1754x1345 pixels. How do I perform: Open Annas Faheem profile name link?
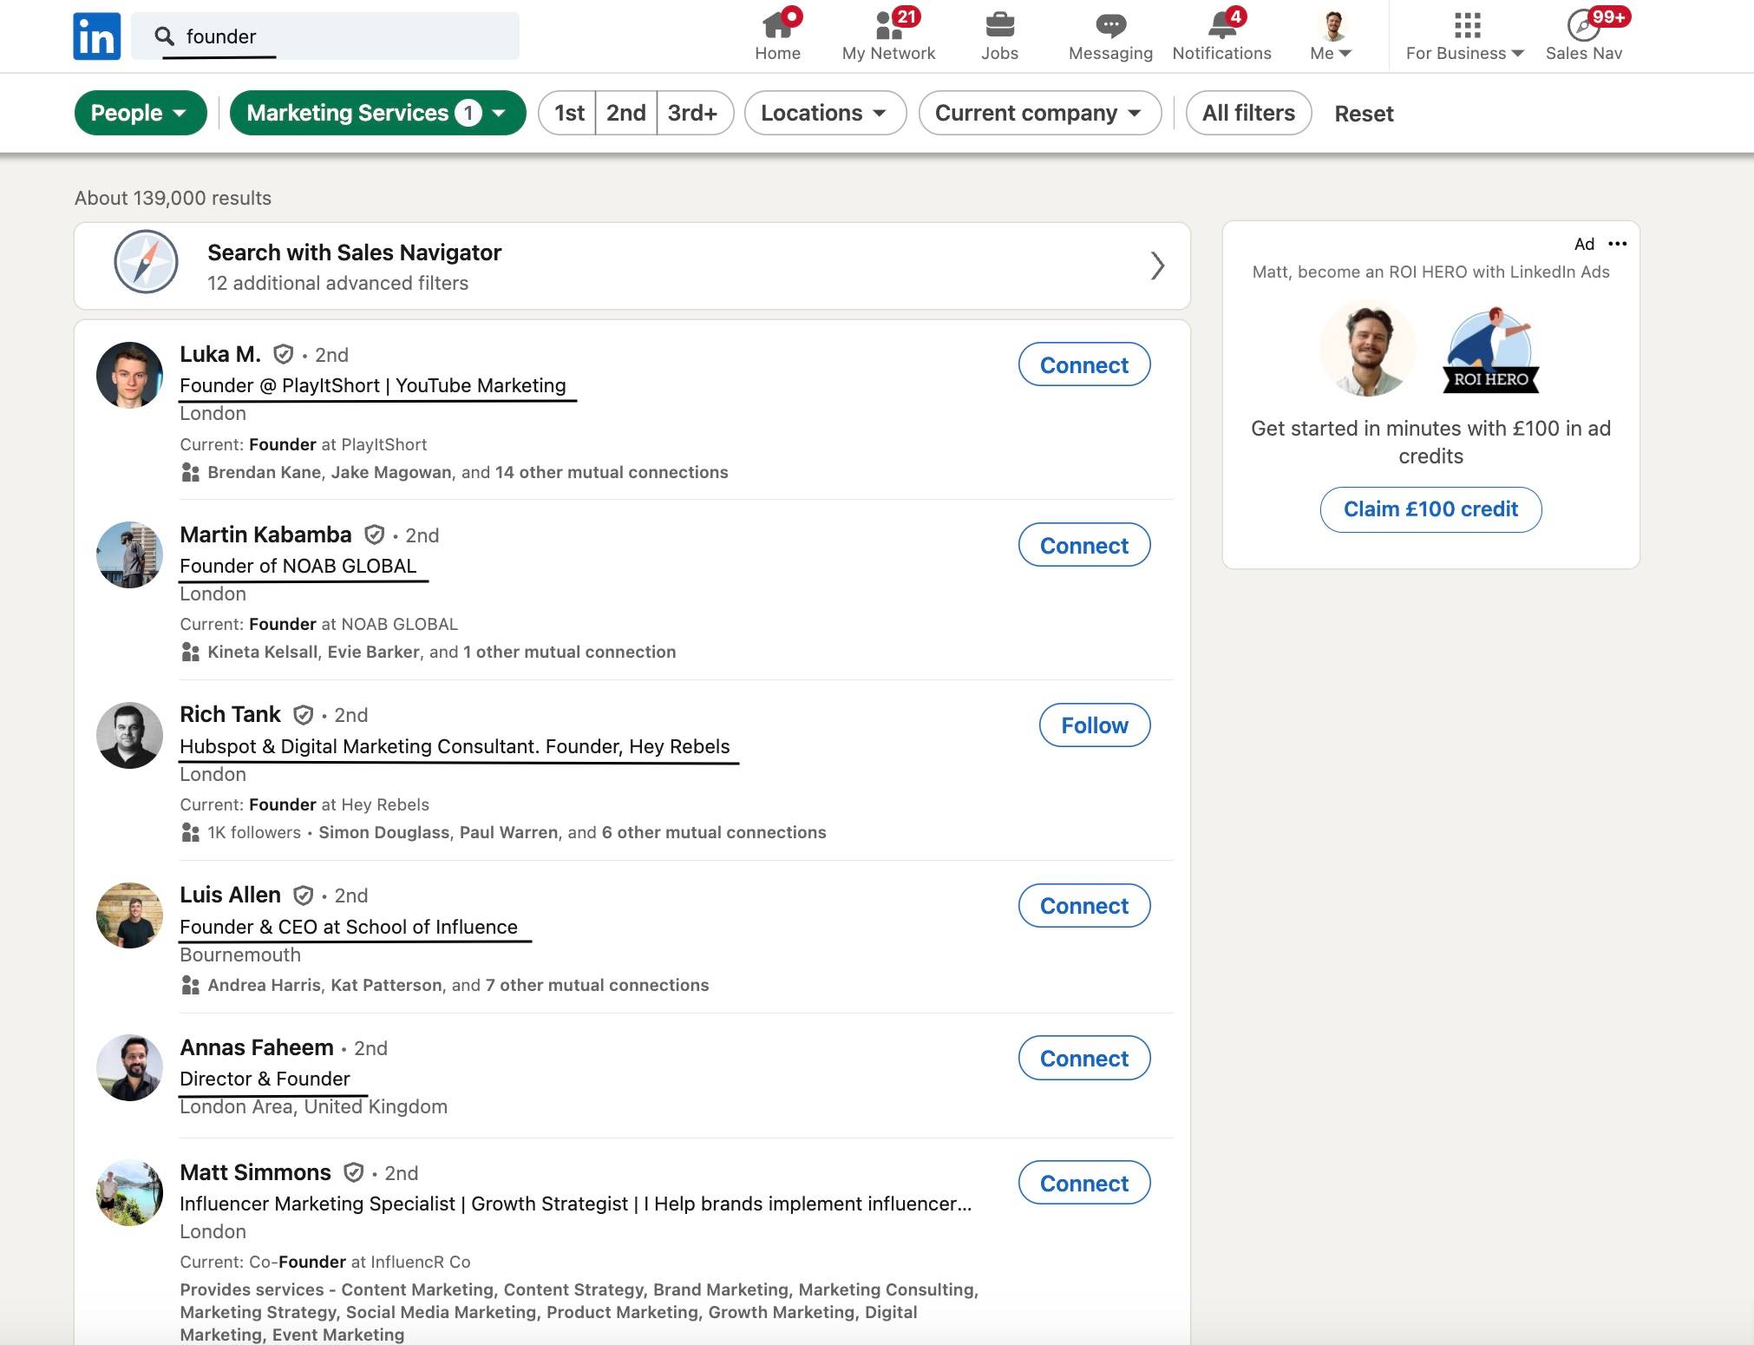(x=256, y=1047)
